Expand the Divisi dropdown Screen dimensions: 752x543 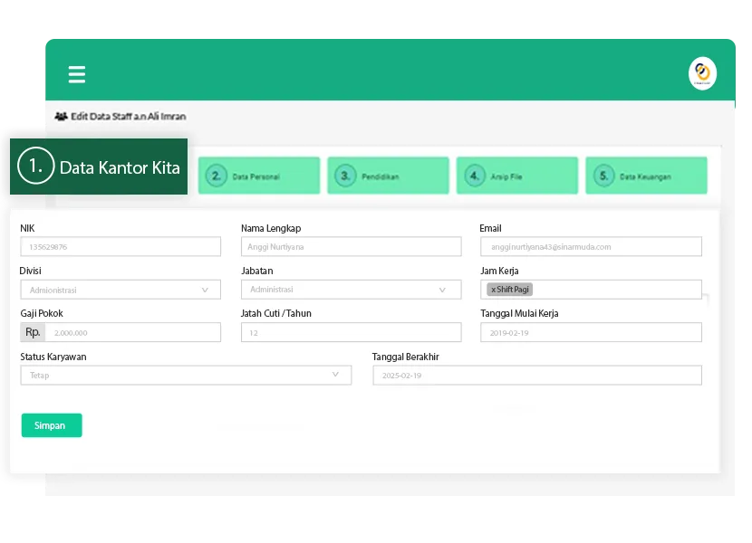point(120,290)
